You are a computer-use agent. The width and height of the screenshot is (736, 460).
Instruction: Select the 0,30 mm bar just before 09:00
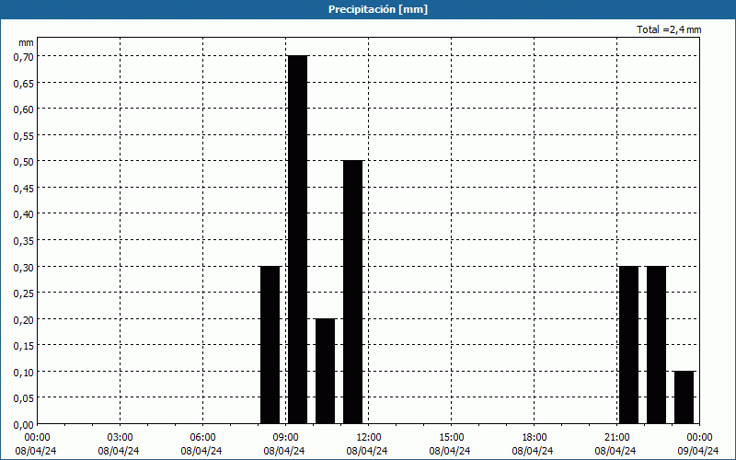click(x=270, y=345)
